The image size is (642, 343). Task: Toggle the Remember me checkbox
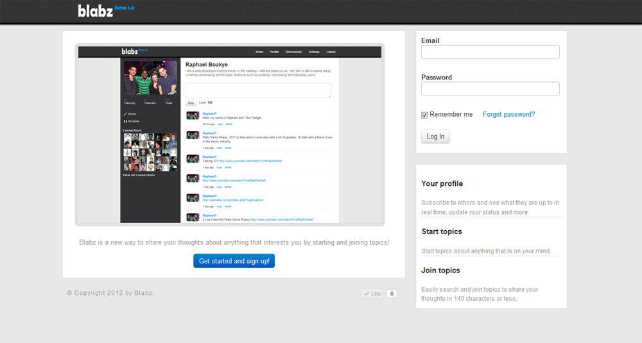424,115
